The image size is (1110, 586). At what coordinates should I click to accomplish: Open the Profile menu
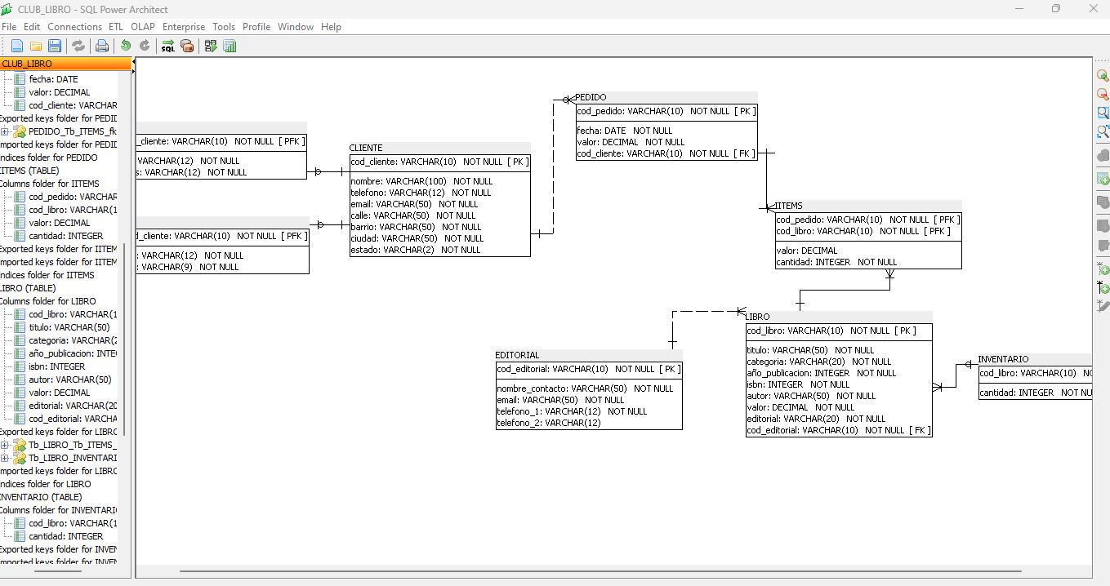[256, 27]
